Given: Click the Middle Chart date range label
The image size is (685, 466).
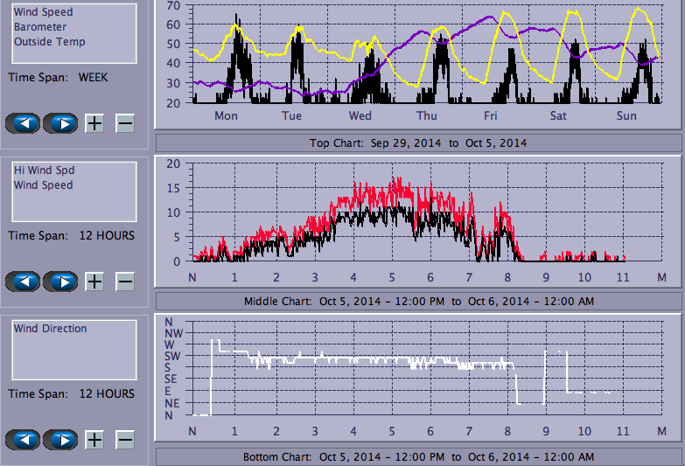Looking at the screenshot, I should pyautogui.click(x=418, y=301).
